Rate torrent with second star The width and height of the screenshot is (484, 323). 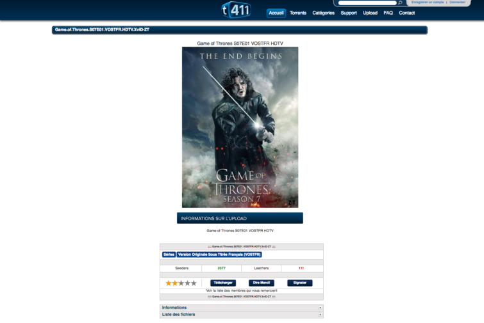pyautogui.click(x=175, y=283)
